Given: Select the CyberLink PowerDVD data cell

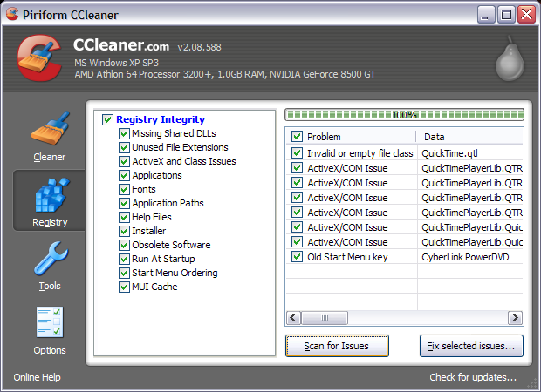Looking at the screenshot, I should (x=465, y=257).
